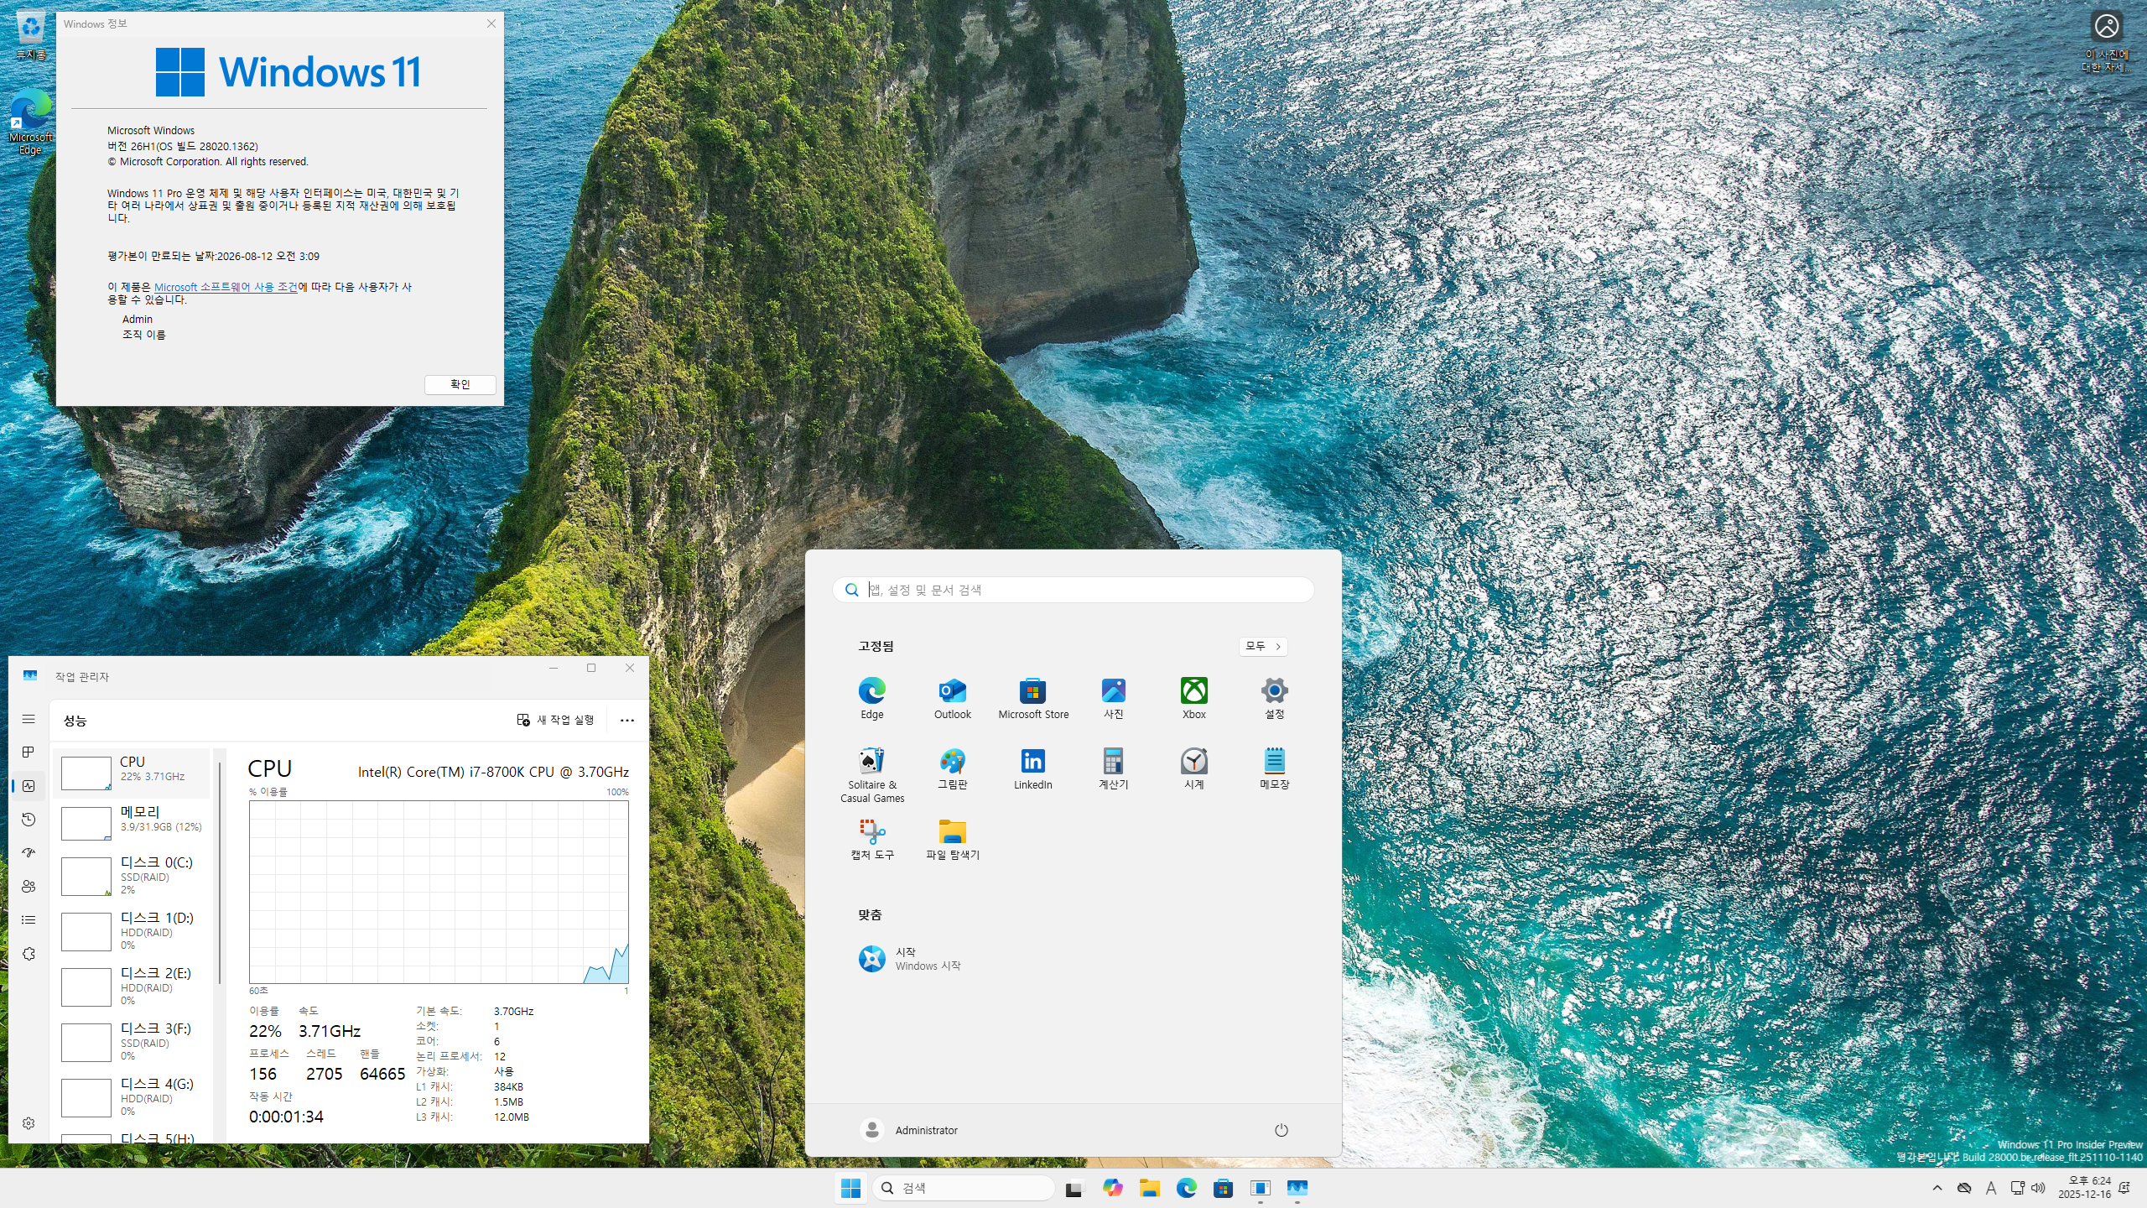Open Task Manager startup apps tab
The height and width of the screenshot is (1208, 2147).
pyautogui.click(x=29, y=852)
